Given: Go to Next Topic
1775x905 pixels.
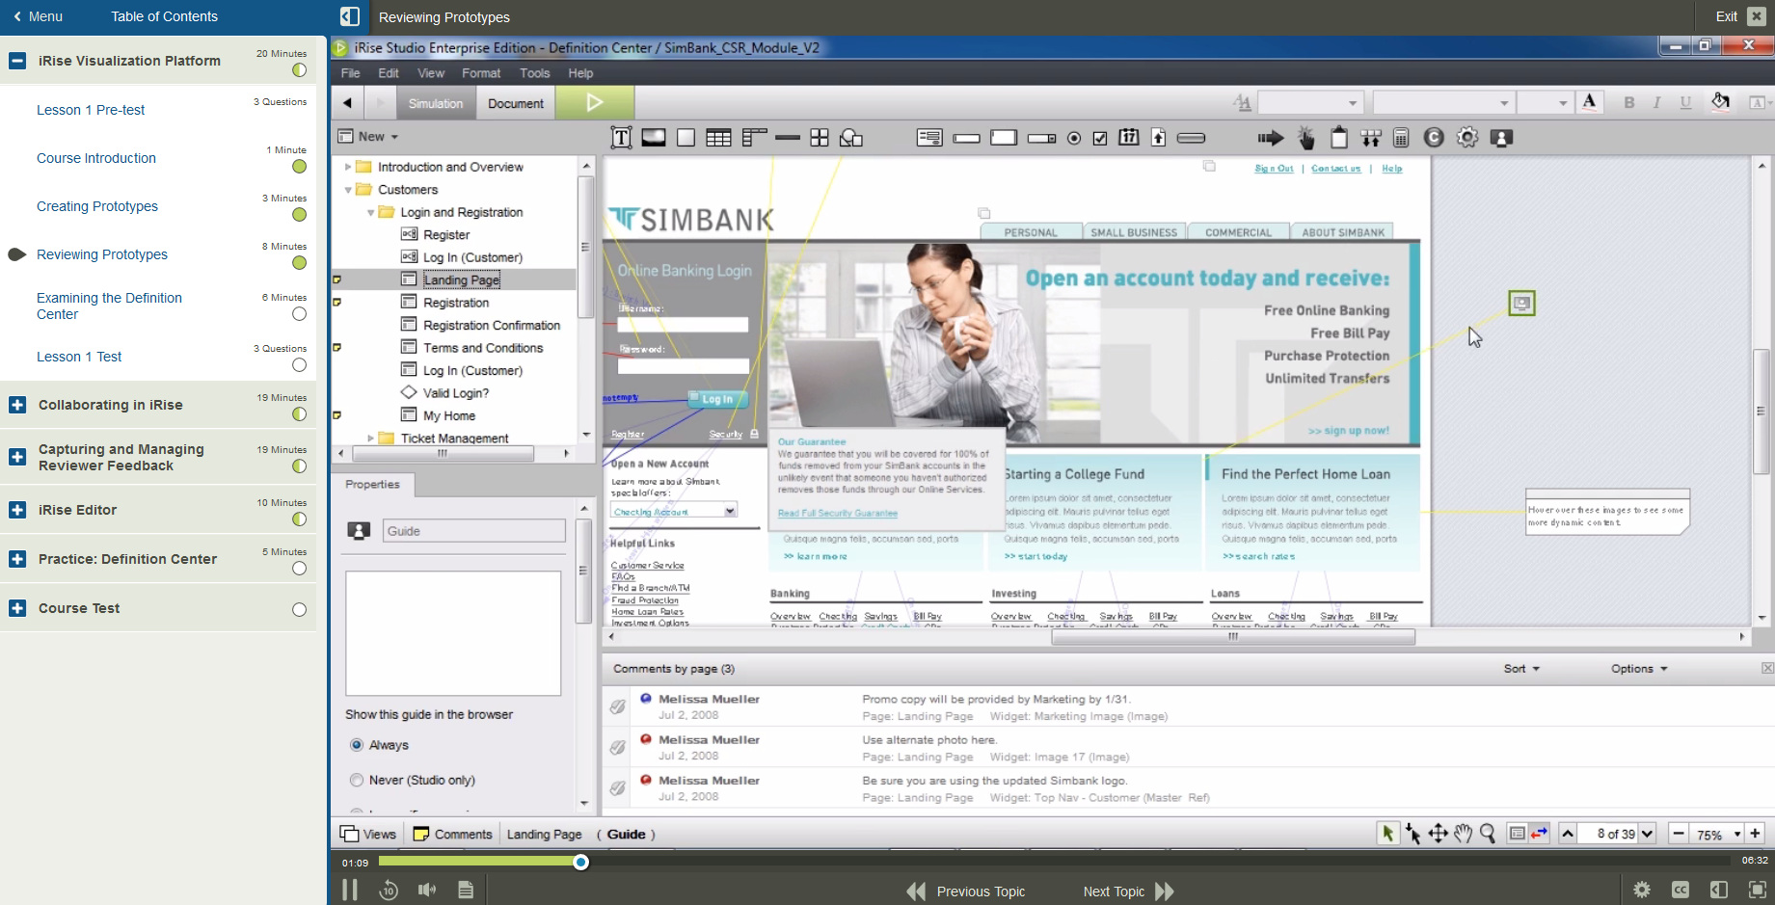Looking at the screenshot, I should pos(1127,892).
